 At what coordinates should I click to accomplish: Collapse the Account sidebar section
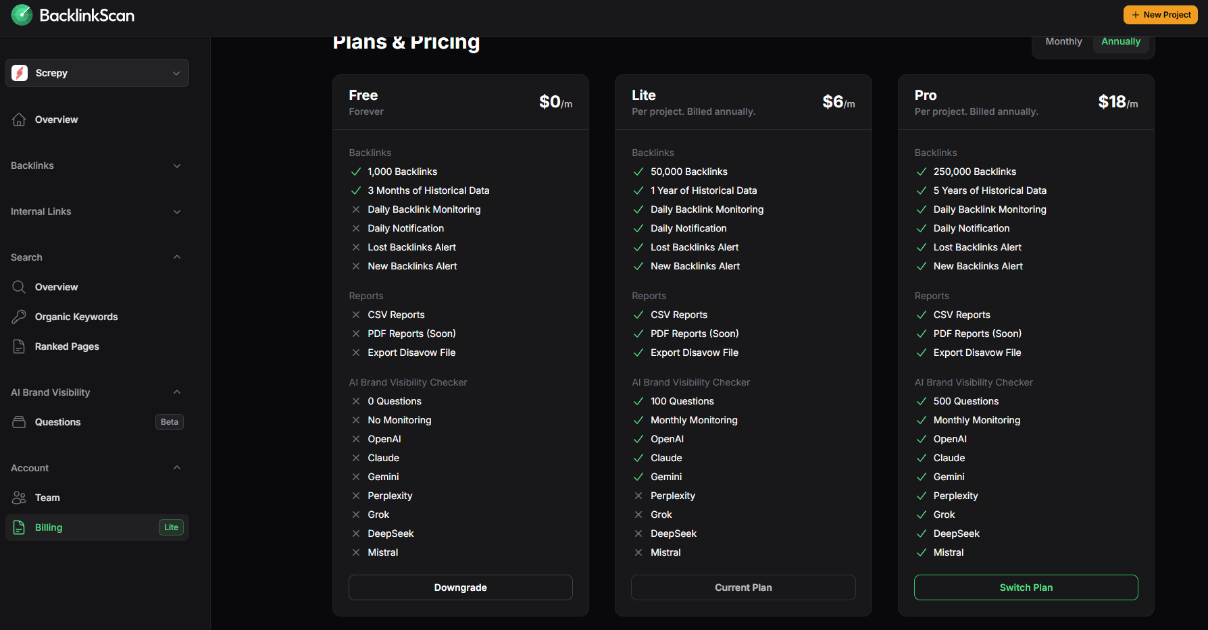(97, 468)
